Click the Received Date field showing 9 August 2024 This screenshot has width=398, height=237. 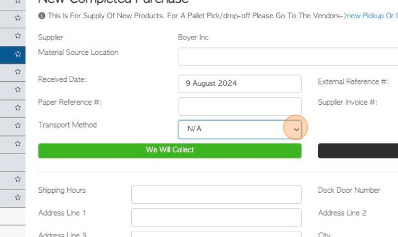coord(240,84)
